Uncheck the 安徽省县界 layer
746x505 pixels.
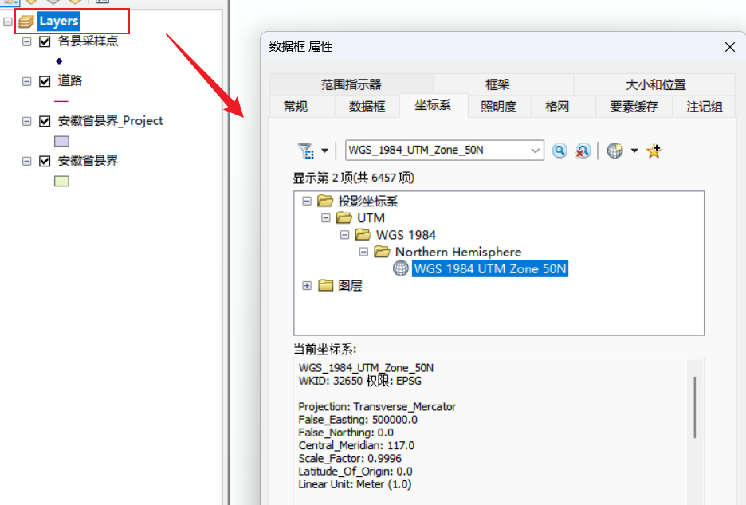click(45, 161)
